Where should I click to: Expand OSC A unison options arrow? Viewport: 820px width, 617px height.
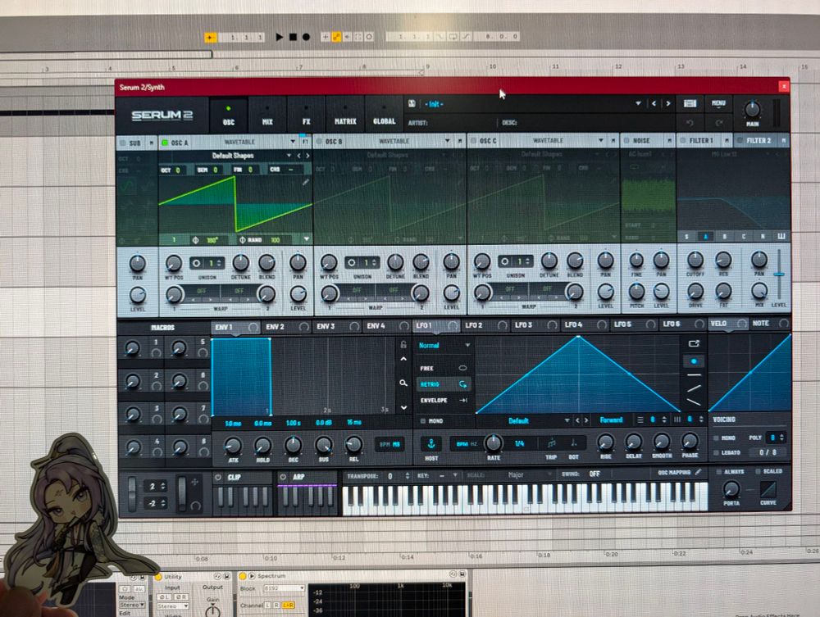(307, 239)
